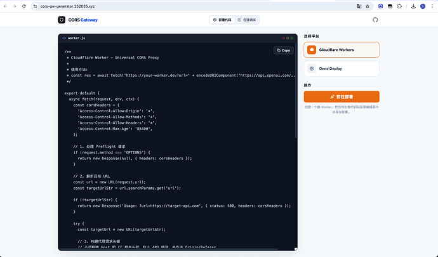
Task: Click the horizontal scrollbar under the code
Action: click(x=169, y=249)
